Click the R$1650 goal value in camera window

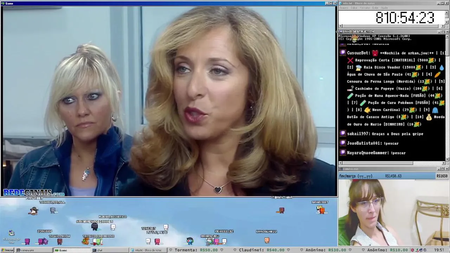click(x=442, y=176)
